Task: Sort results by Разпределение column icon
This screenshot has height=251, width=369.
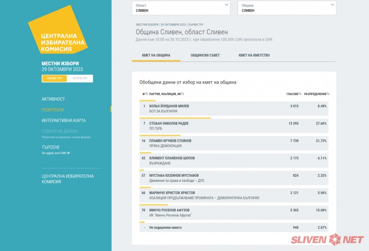Action: pyautogui.click(x=328, y=94)
